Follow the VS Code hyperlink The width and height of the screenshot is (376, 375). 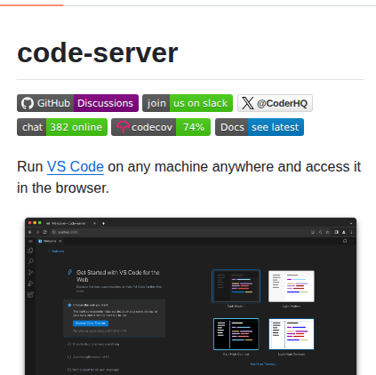click(76, 166)
